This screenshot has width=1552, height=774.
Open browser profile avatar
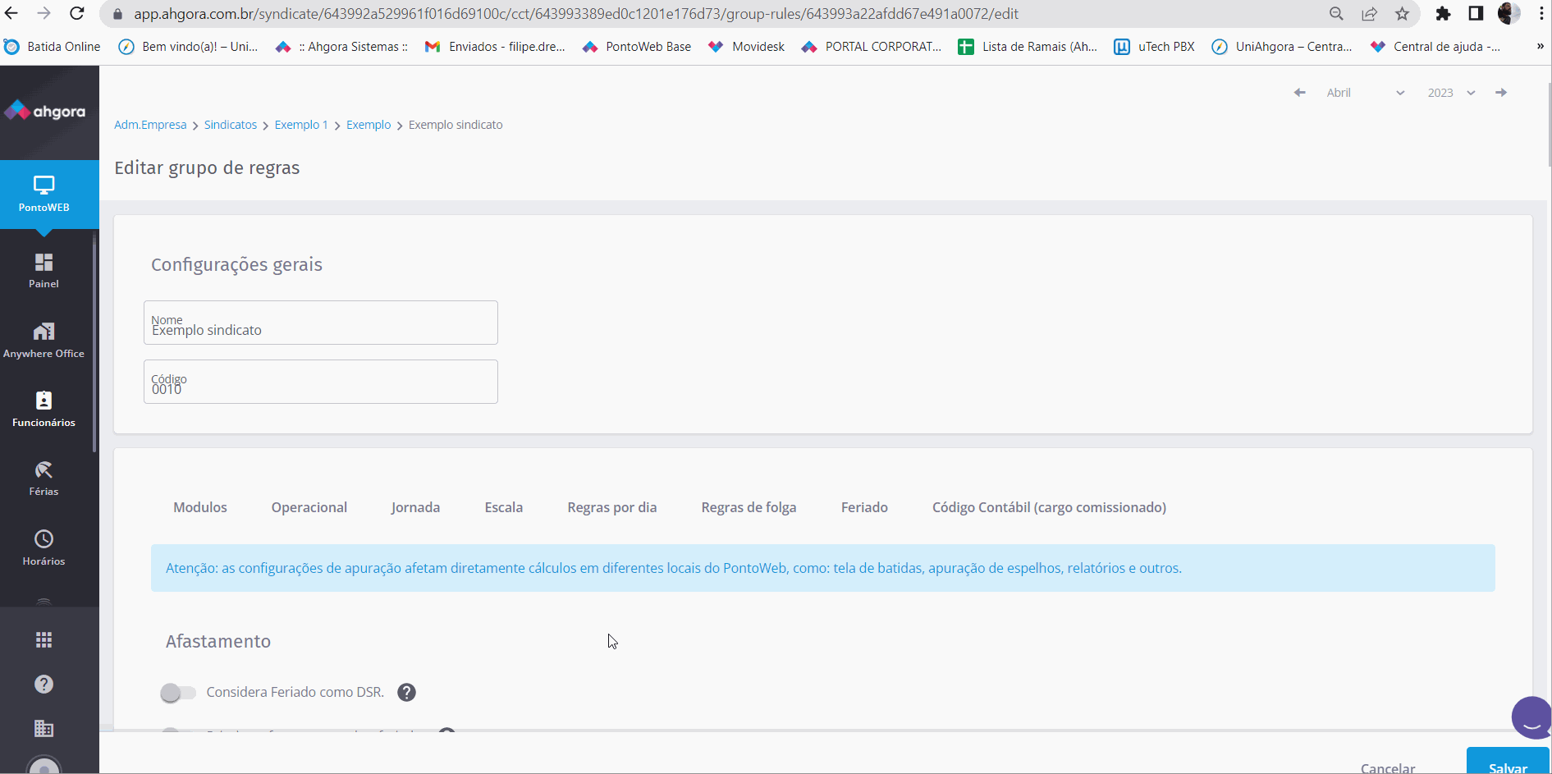[x=1509, y=13]
